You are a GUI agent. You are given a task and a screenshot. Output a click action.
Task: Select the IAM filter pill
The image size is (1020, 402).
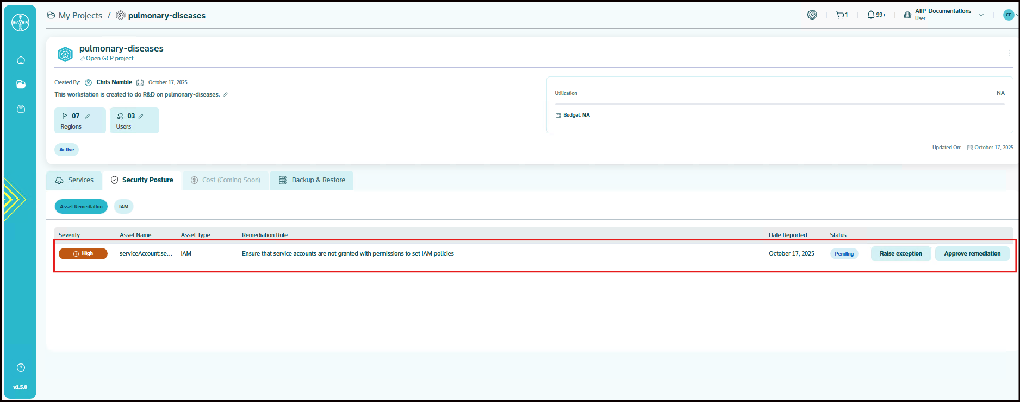click(x=123, y=207)
